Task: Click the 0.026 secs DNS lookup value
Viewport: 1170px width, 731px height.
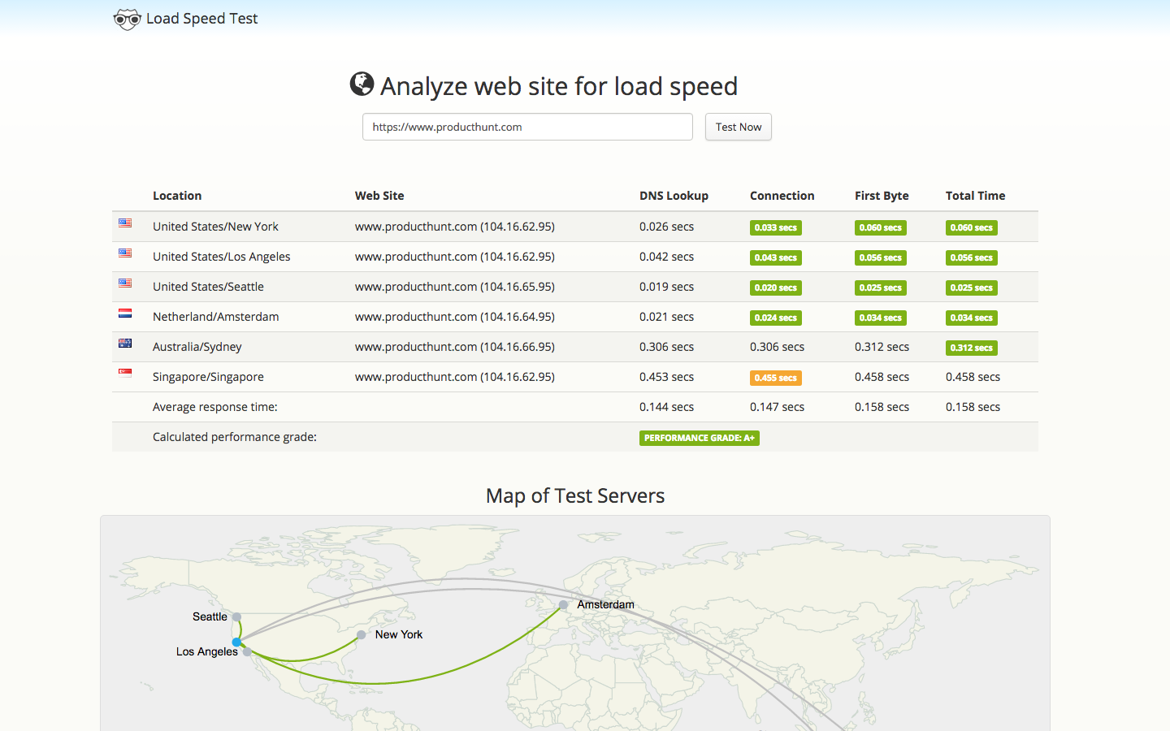Action: [x=666, y=227]
